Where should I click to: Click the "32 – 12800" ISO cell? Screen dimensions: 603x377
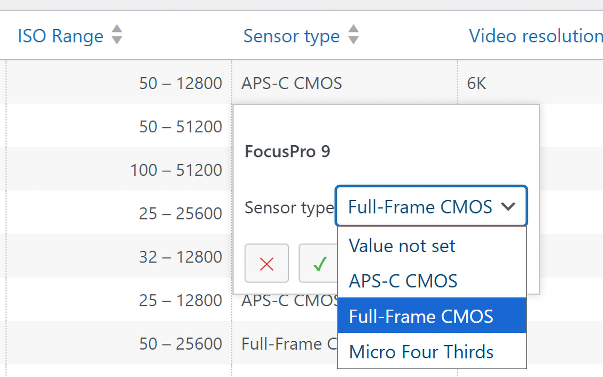(180, 257)
